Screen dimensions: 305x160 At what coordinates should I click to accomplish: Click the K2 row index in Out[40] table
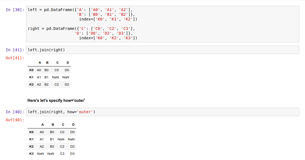31,146
